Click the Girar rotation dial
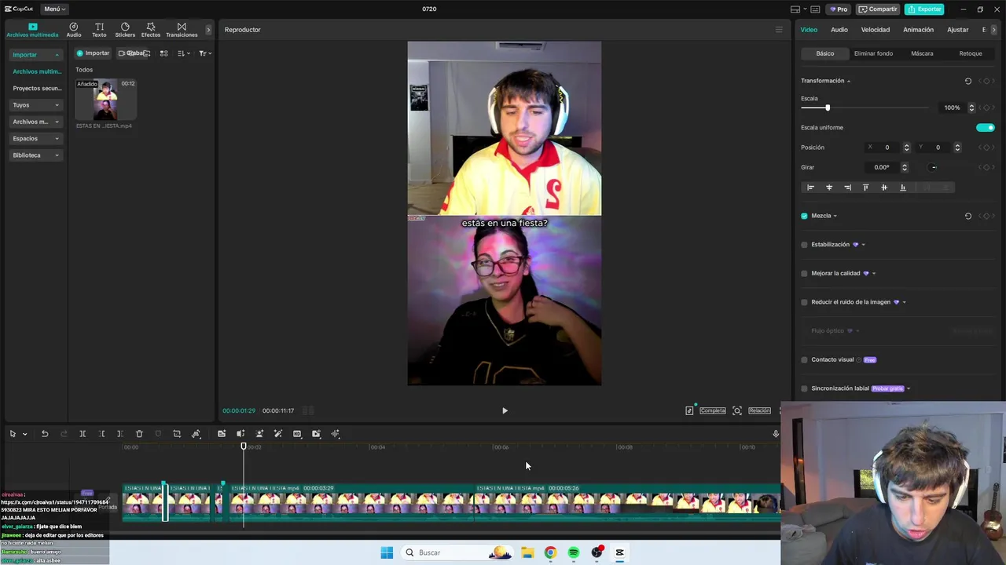The image size is (1006, 565). tap(933, 167)
